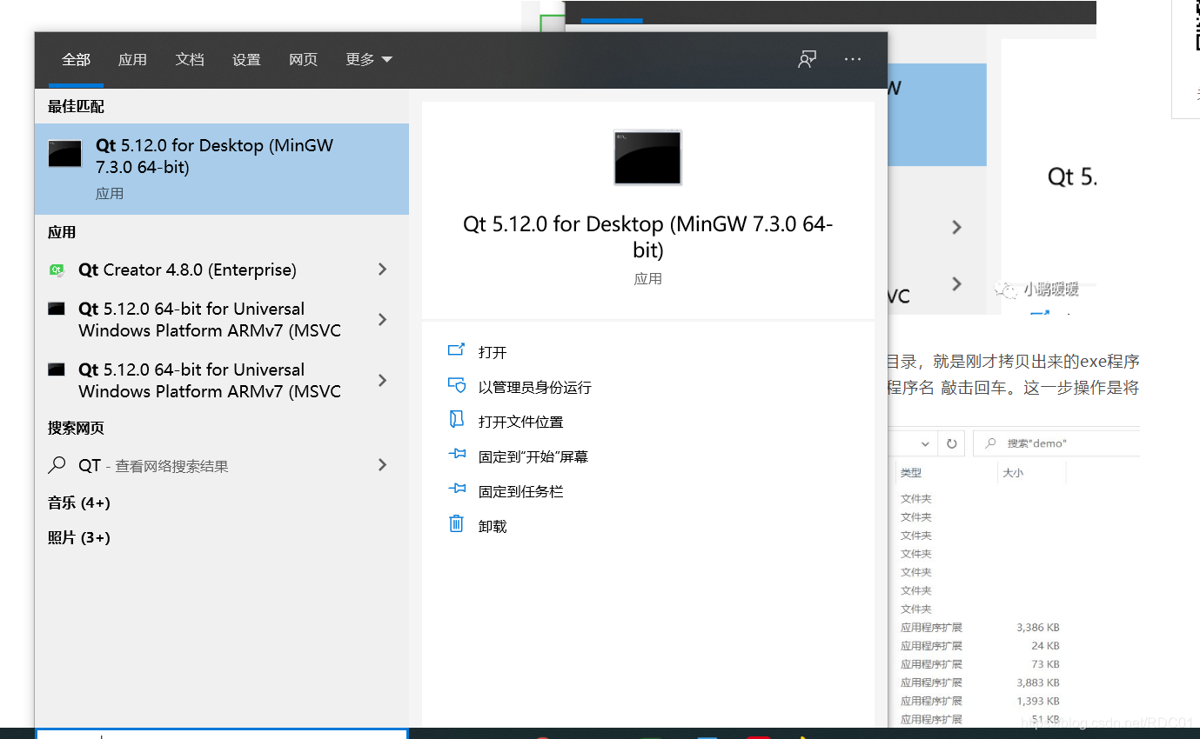1200x739 pixels.
Task: Switch to the 应用 search tab
Action: coord(132,60)
